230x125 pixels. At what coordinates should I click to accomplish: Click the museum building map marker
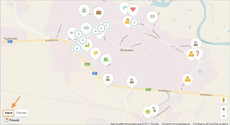[84, 10]
